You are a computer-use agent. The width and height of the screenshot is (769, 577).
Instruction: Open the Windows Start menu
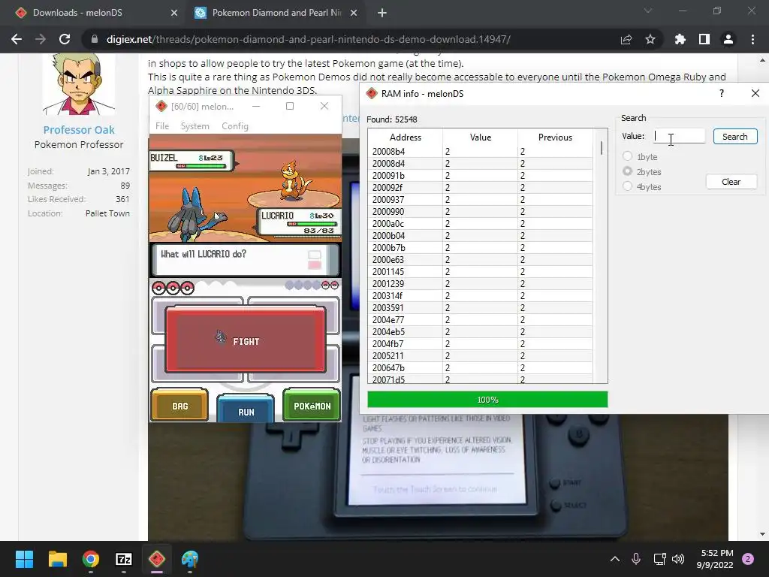click(x=24, y=559)
